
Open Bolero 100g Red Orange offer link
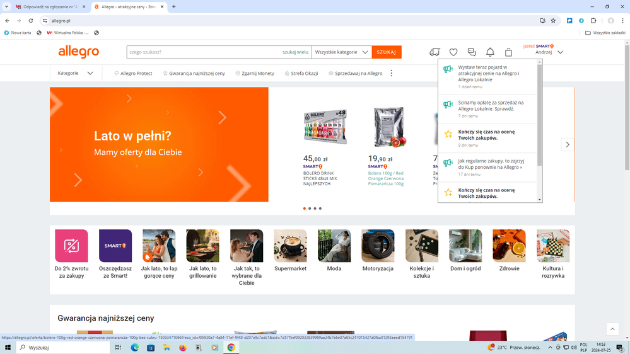pos(386,179)
